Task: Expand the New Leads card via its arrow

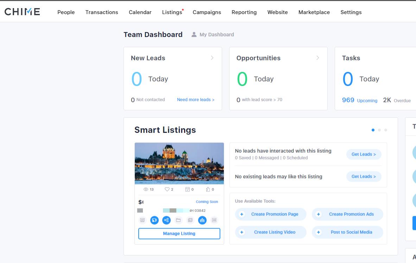Action: click(212, 58)
